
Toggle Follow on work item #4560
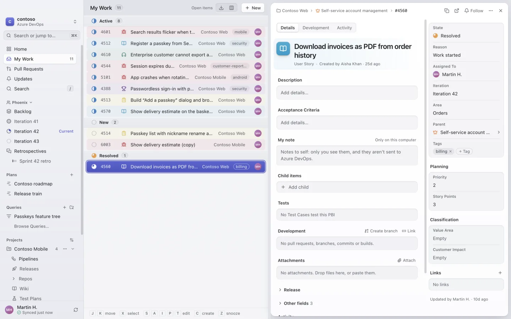(x=474, y=11)
